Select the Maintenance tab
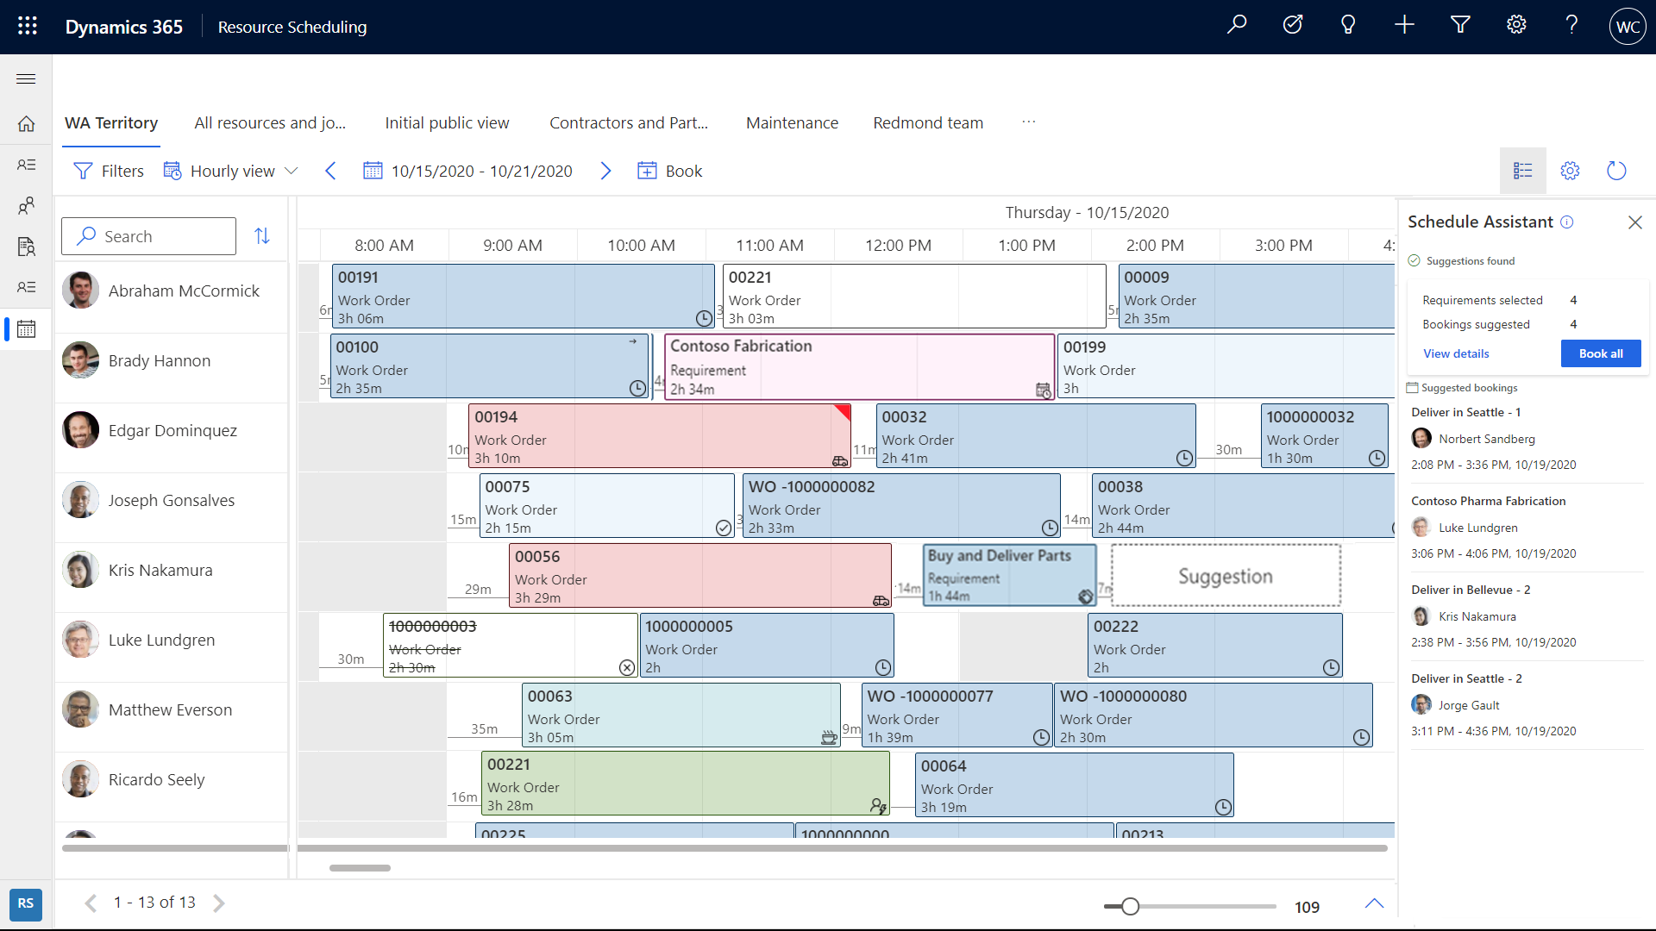This screenshot has width=1656, height=931. tap(792, 122)
